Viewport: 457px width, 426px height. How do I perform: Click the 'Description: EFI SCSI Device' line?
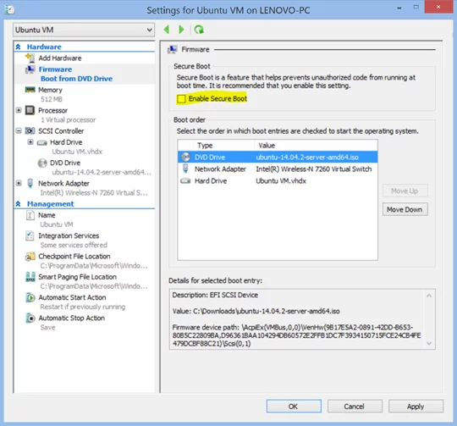coord(215,295)
